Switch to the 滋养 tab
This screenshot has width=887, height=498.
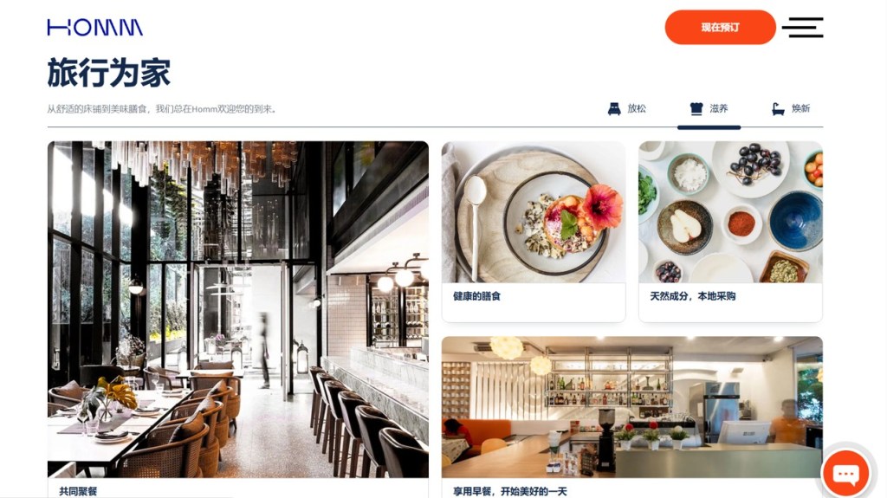tap(709, 108)
